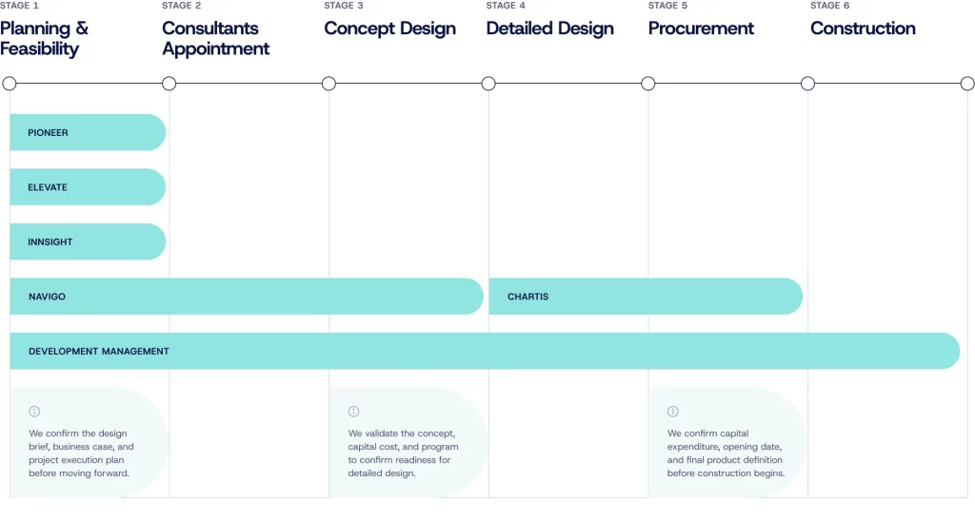
Task: Click the Construction stage heading
Action: 863,29
